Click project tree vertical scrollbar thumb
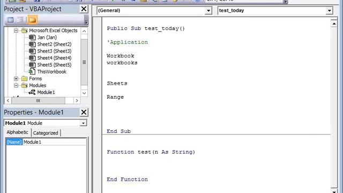The image size is (343, 193). tap(84, 62)
